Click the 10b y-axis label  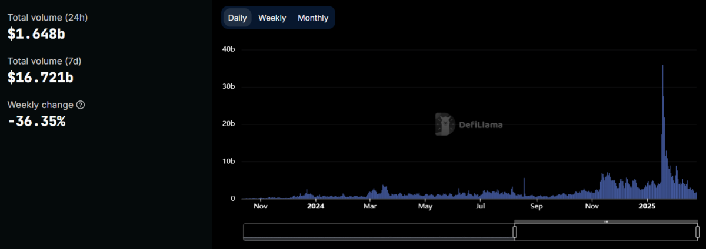pos(229,161)
